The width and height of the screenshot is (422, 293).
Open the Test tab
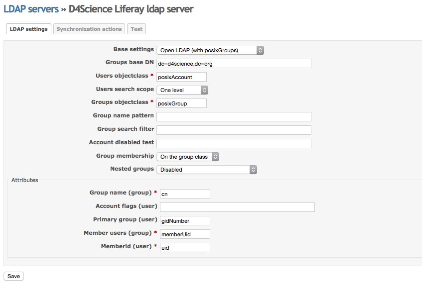(137, 29)
